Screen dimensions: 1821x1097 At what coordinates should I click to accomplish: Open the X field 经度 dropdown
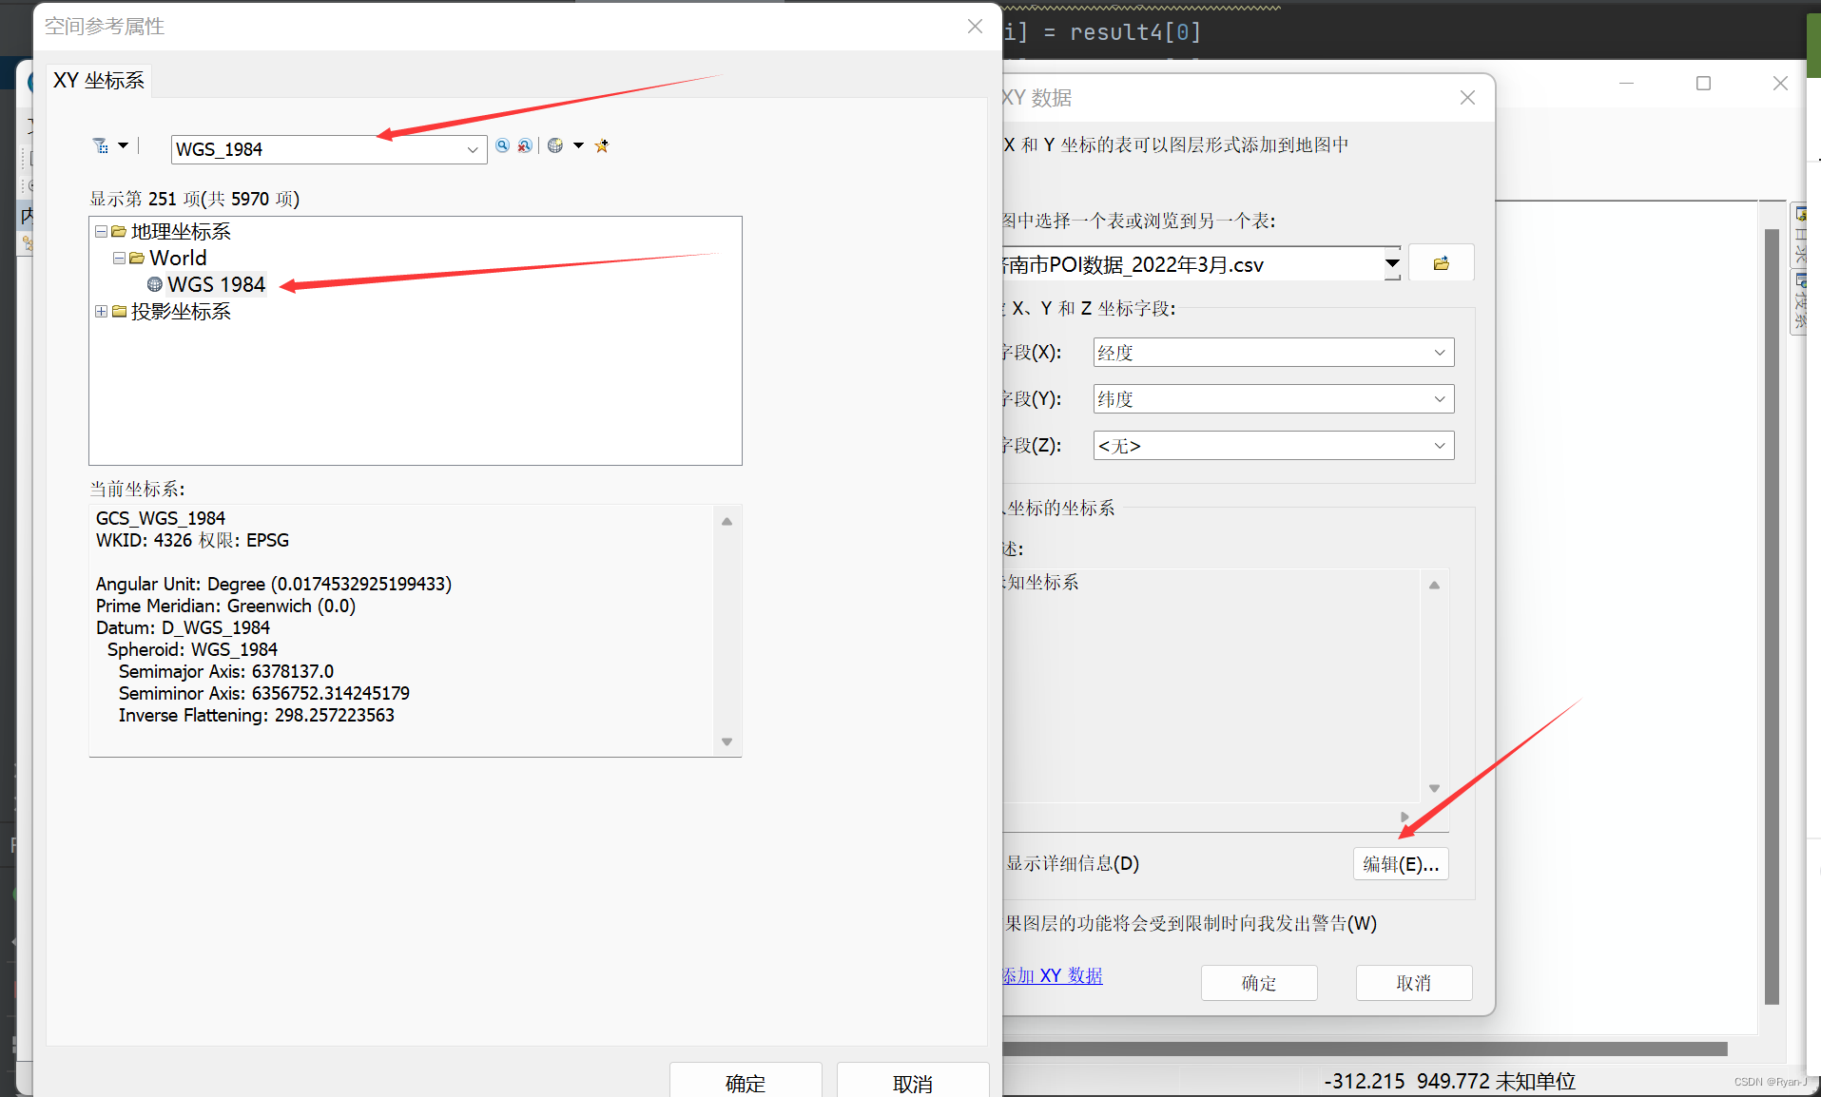click(x=1440, y=353)
